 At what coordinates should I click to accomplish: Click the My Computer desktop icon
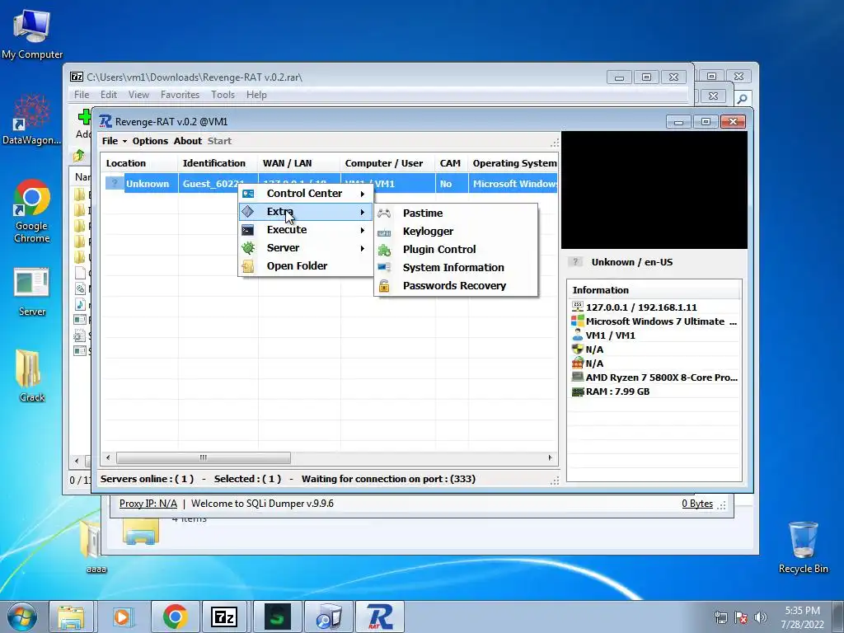point(32,34)
